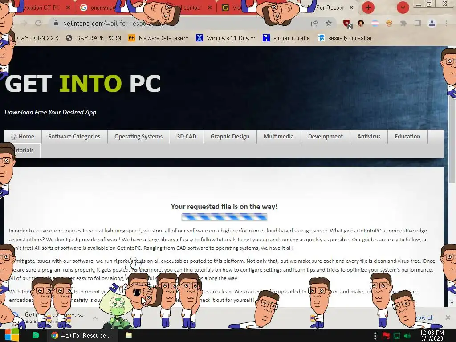Expand the .iso download item options chevron
The height and width of the screenshot is (342, 456).
[x=95, y=318]
